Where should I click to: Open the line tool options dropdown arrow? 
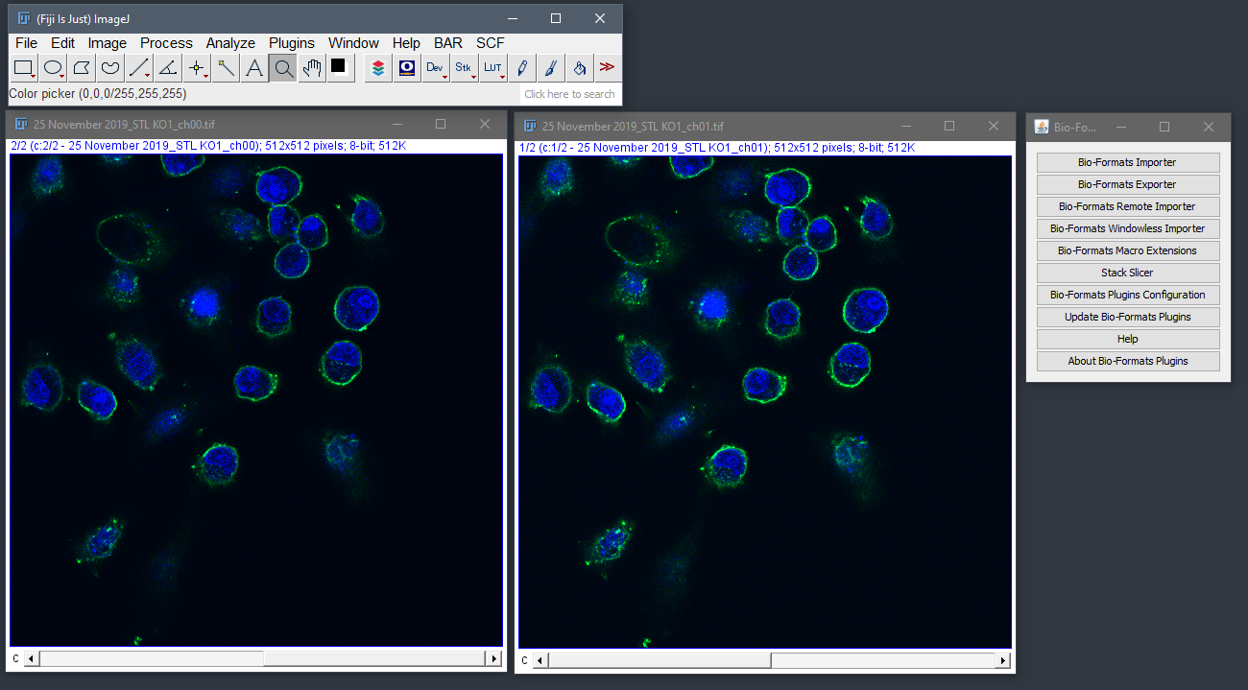pyautogui.click(x=146, y=75)
